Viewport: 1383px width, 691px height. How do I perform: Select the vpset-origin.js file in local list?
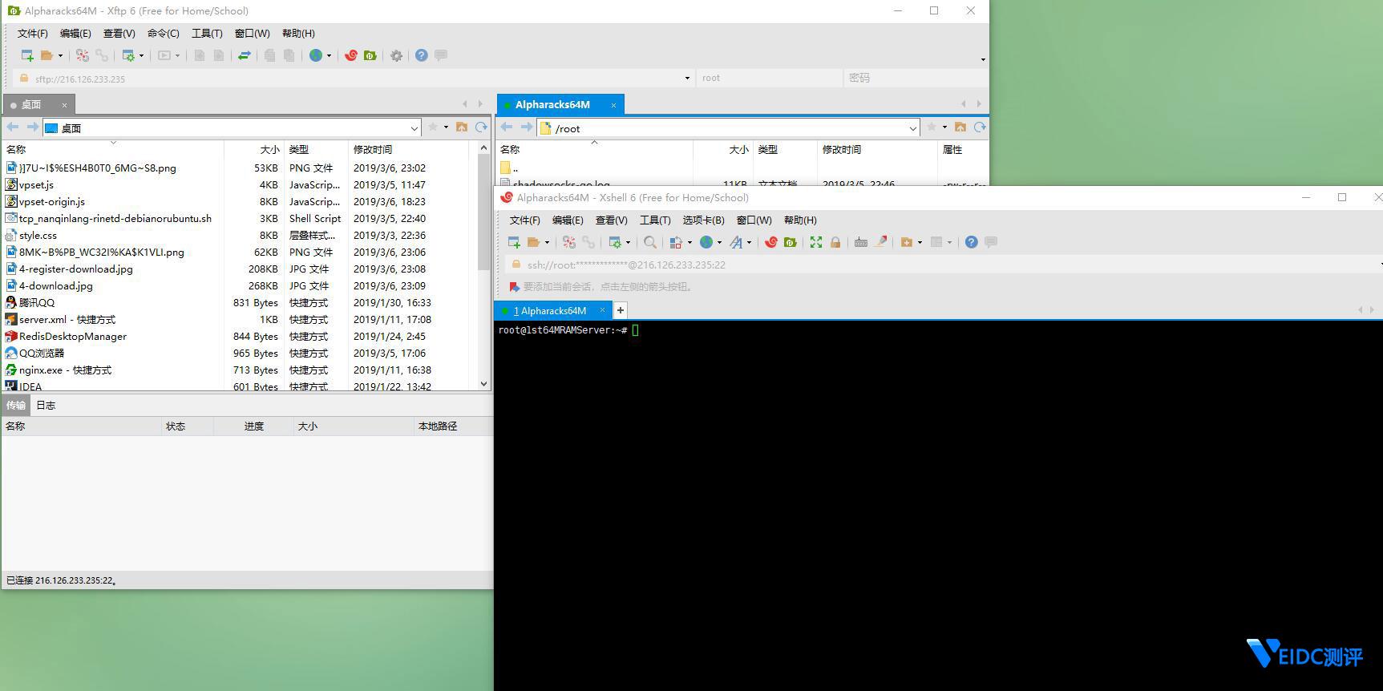[51, 201]
